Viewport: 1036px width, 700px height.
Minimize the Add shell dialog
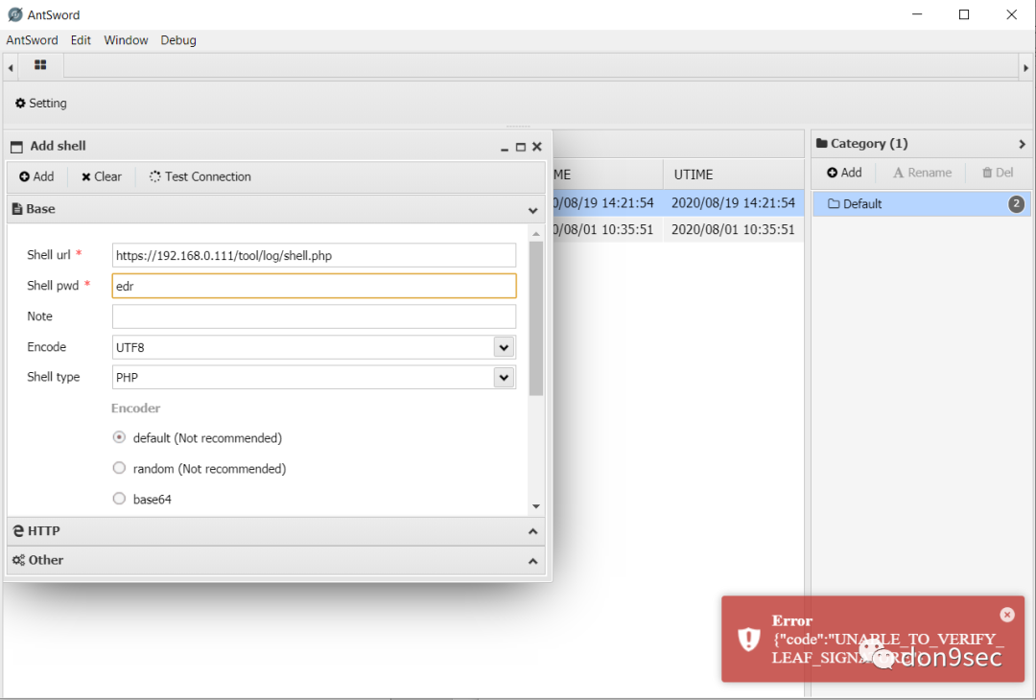click(x=505, y=148)
